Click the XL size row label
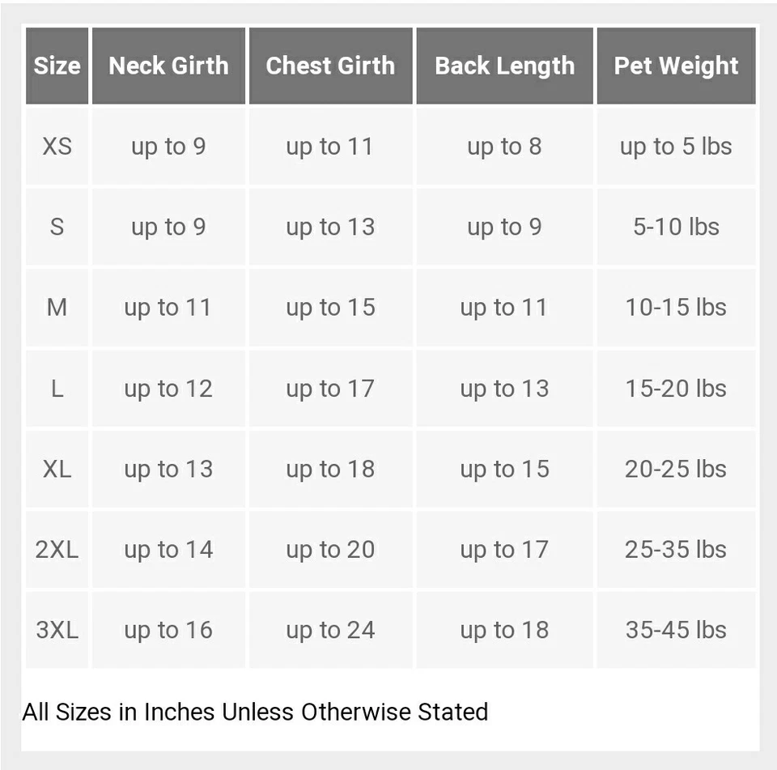 click(x=57, y=469)
